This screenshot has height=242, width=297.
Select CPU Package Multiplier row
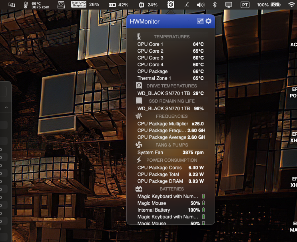tap(170, 123)
